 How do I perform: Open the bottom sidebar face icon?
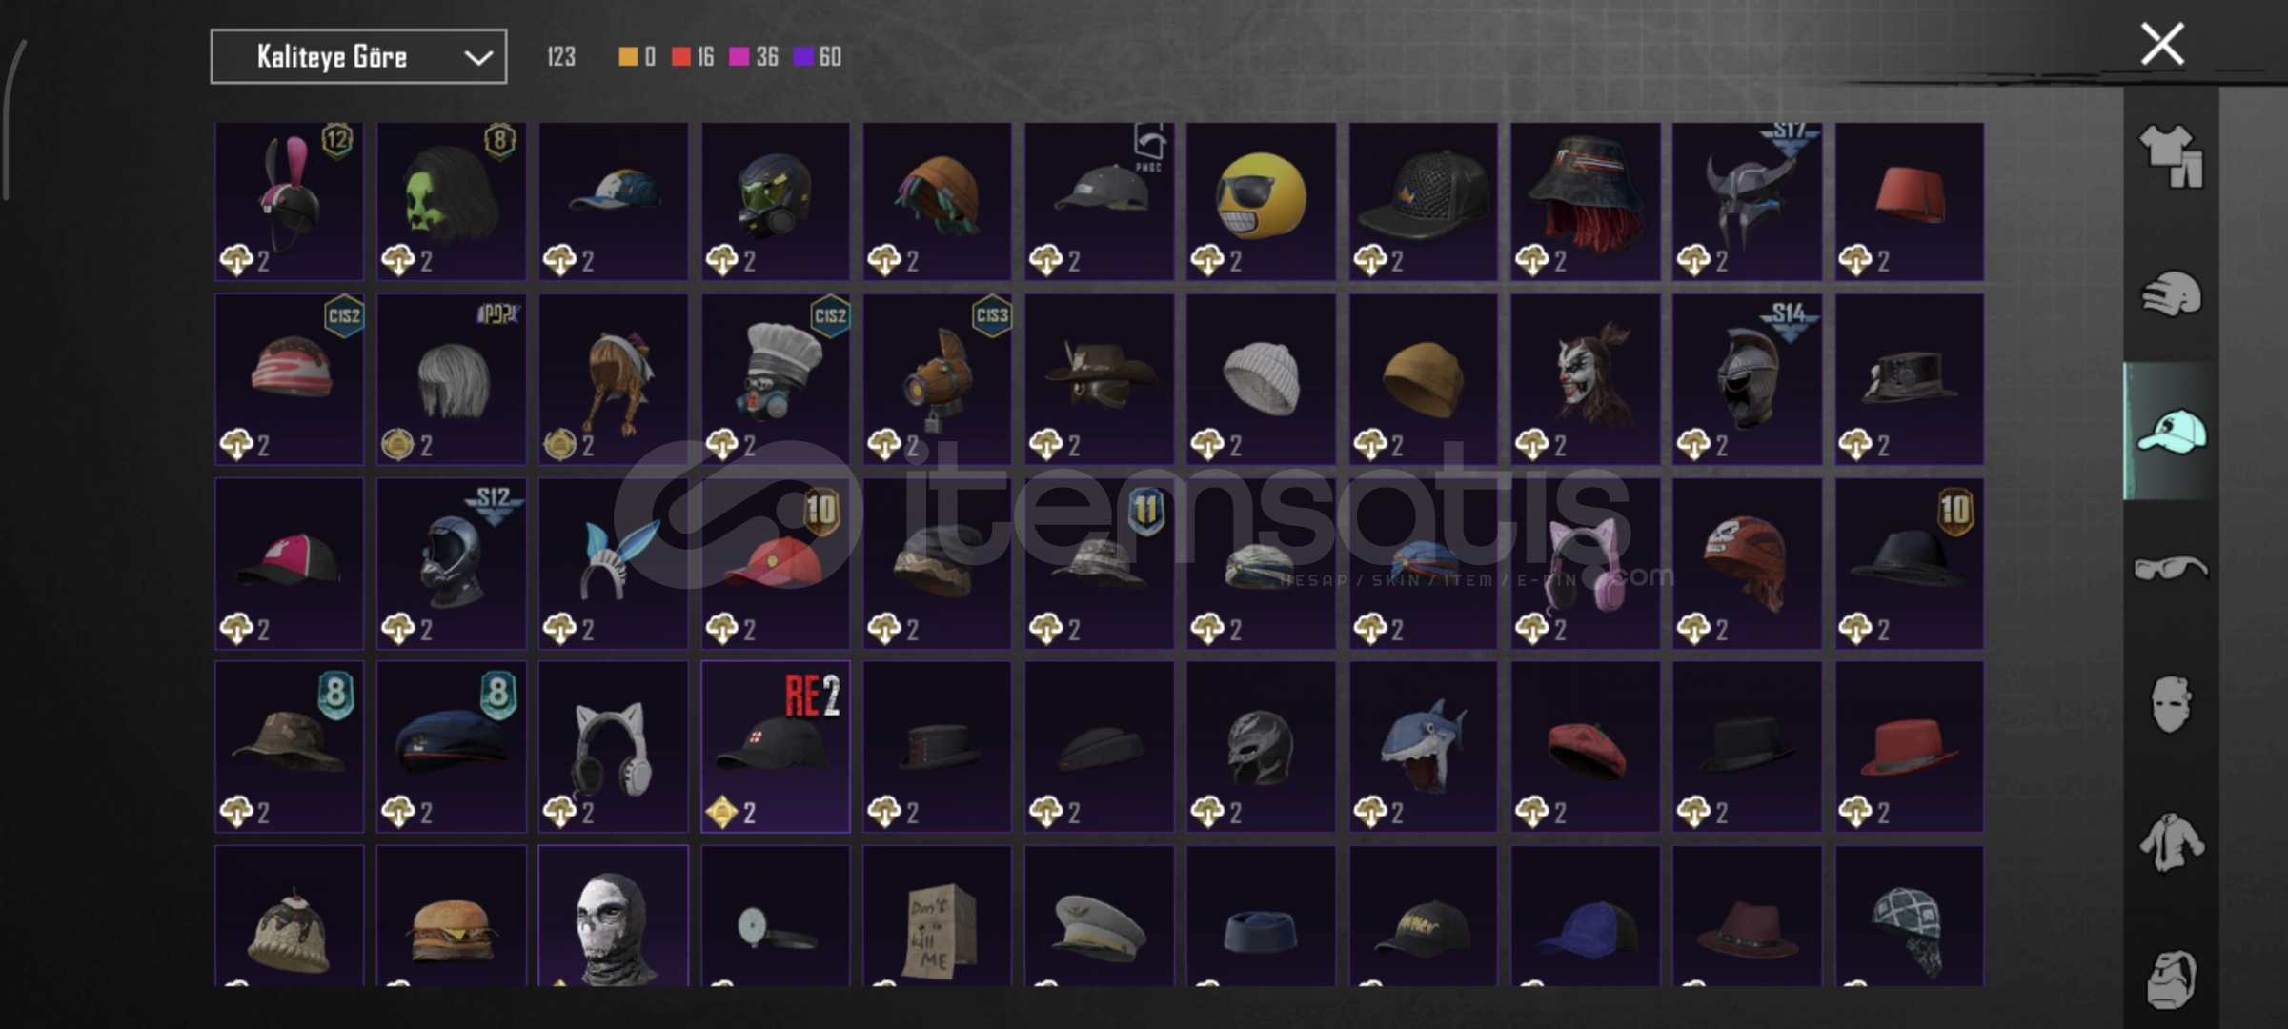2172,979
